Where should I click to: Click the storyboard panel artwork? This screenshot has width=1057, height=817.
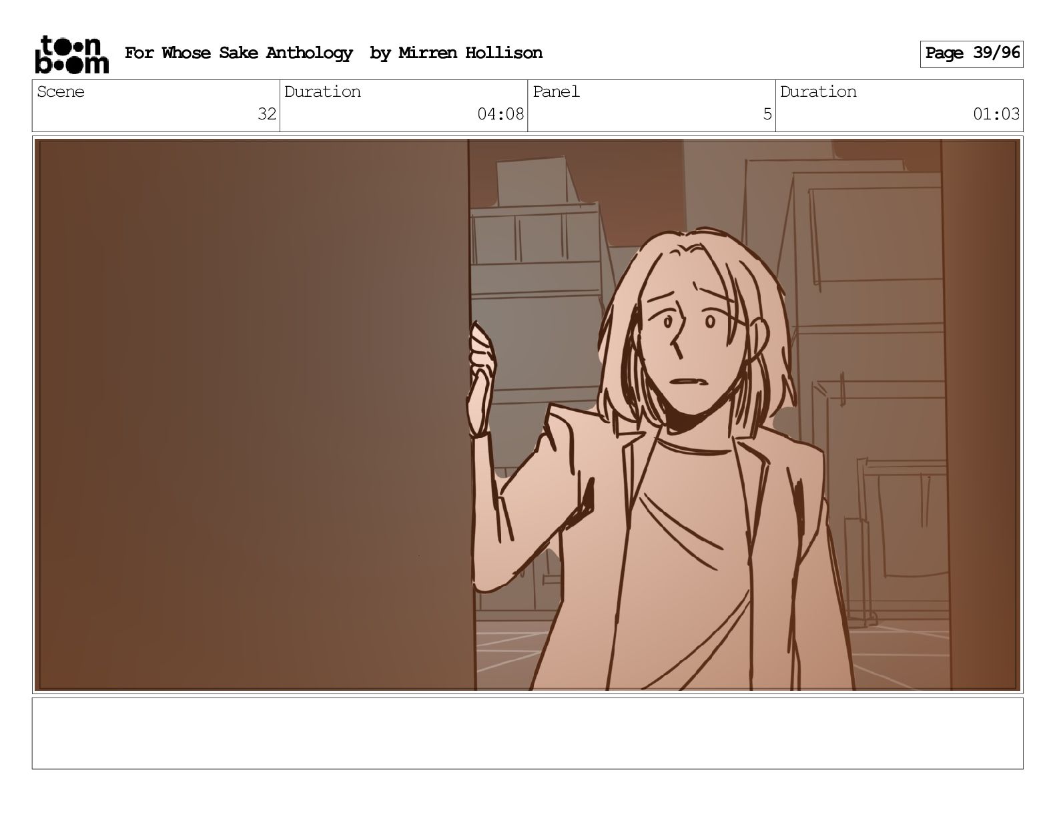pos(527,415)
